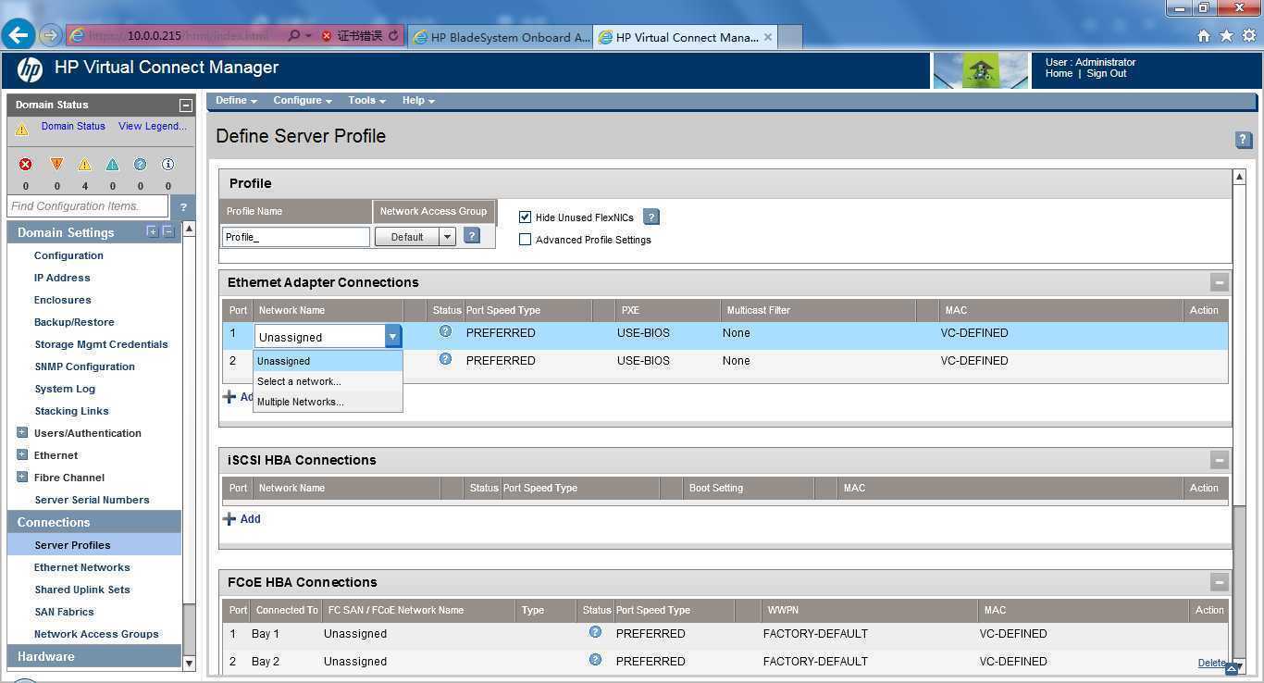
Task: Click the teal triangle status icon
Action: coord(112,165)
